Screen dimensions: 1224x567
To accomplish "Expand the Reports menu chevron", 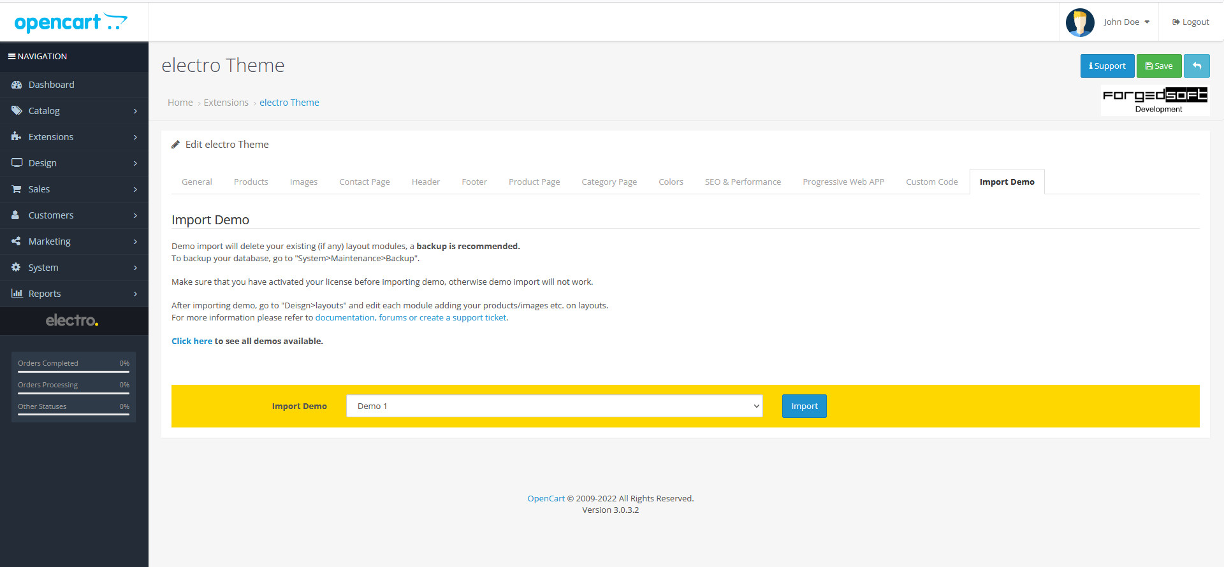I will 135,294.
